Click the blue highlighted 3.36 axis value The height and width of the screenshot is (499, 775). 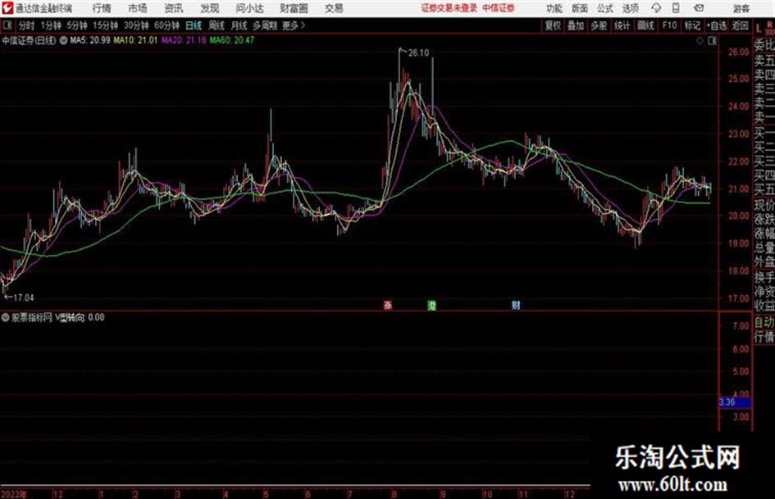click(x=735, y=402)
